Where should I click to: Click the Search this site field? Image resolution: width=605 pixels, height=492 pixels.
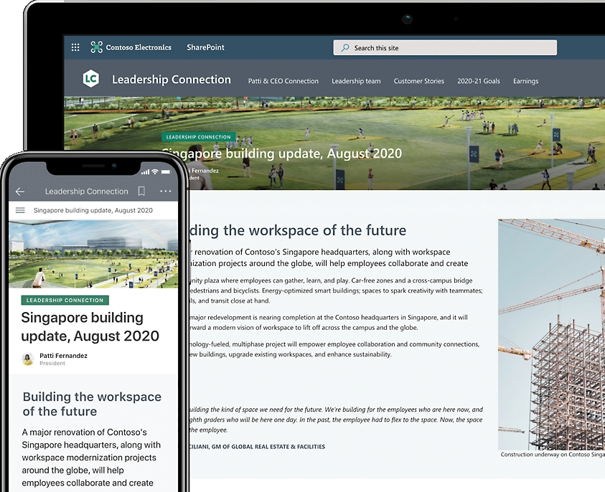(x=444, y=47)
